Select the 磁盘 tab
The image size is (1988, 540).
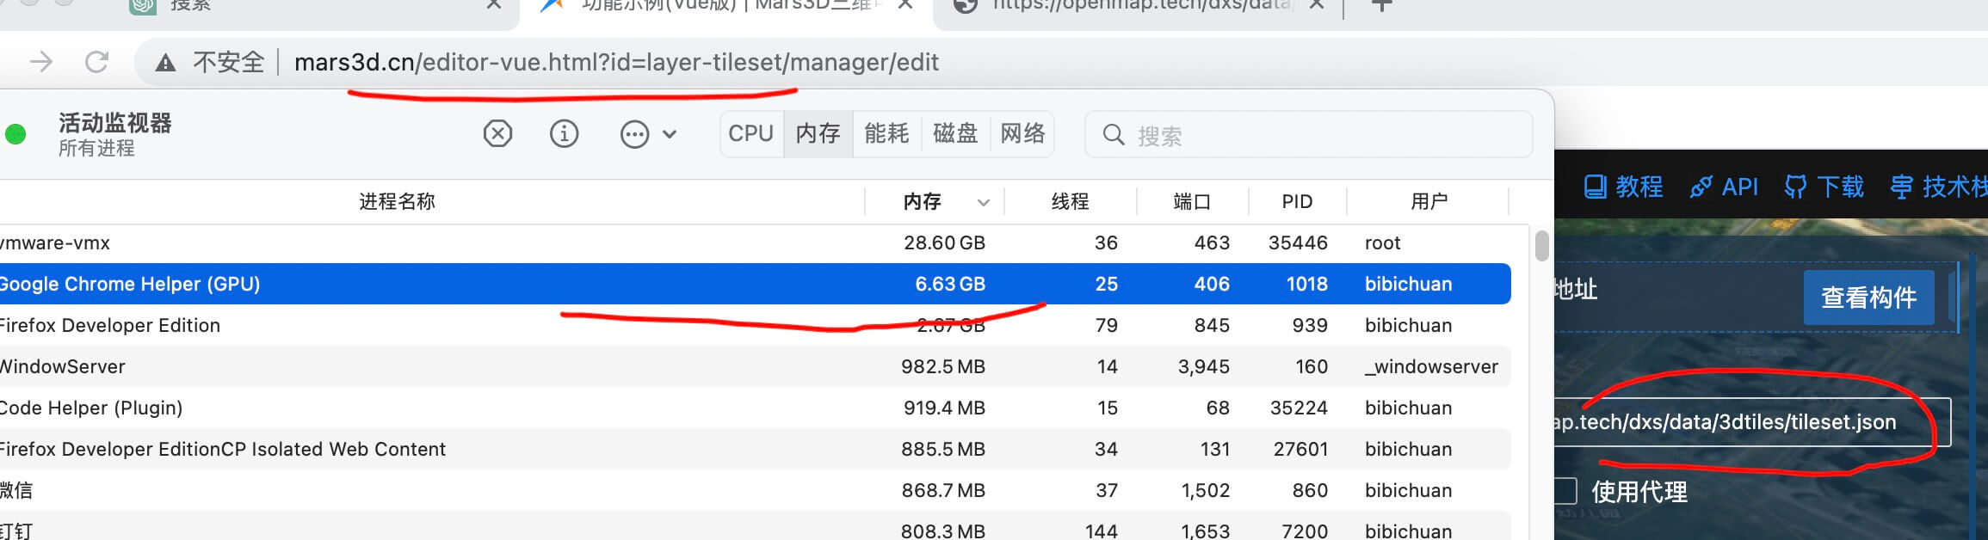click(x=954, y=134)
